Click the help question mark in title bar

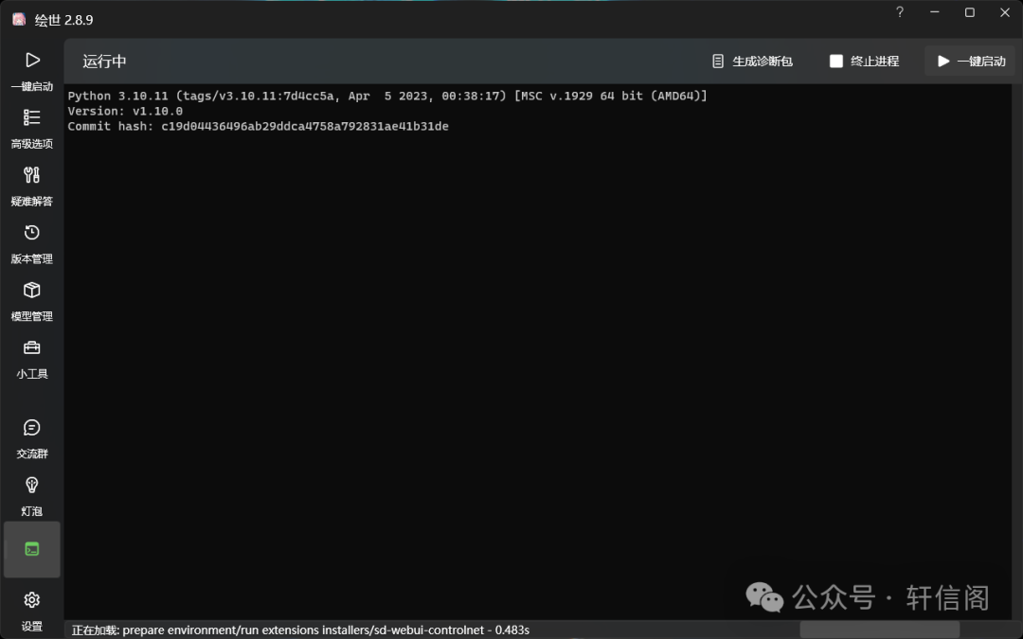pyautogui.click(x=900, y=12)
